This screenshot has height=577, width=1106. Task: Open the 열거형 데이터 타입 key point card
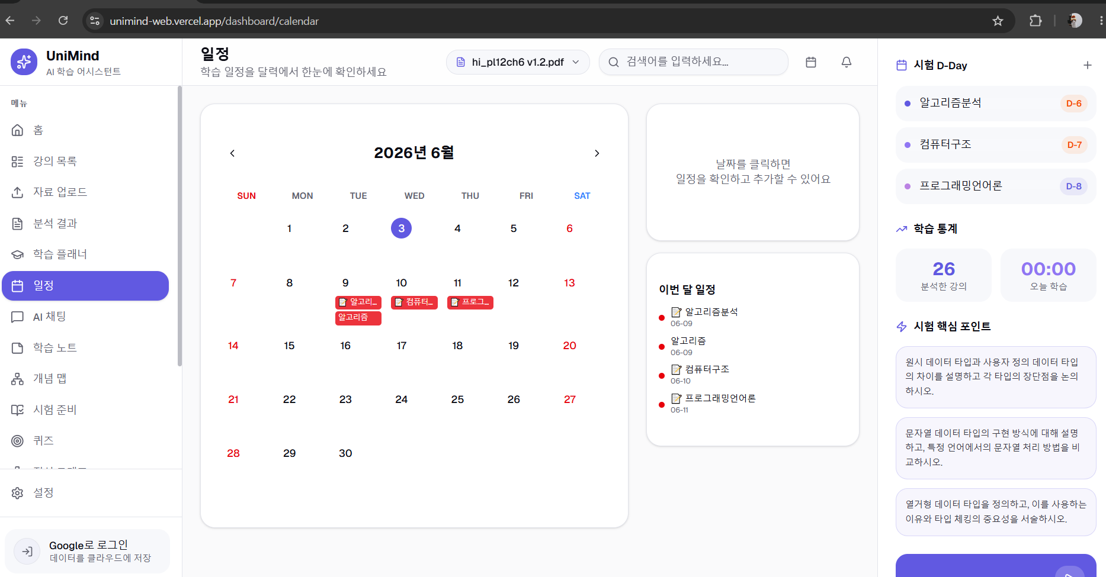(996, 512)
